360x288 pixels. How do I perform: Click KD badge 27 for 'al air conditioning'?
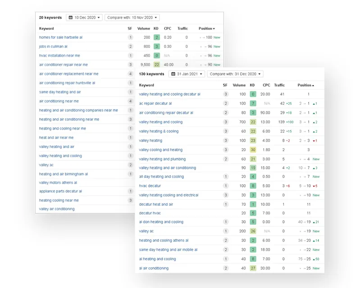[253, 268]
